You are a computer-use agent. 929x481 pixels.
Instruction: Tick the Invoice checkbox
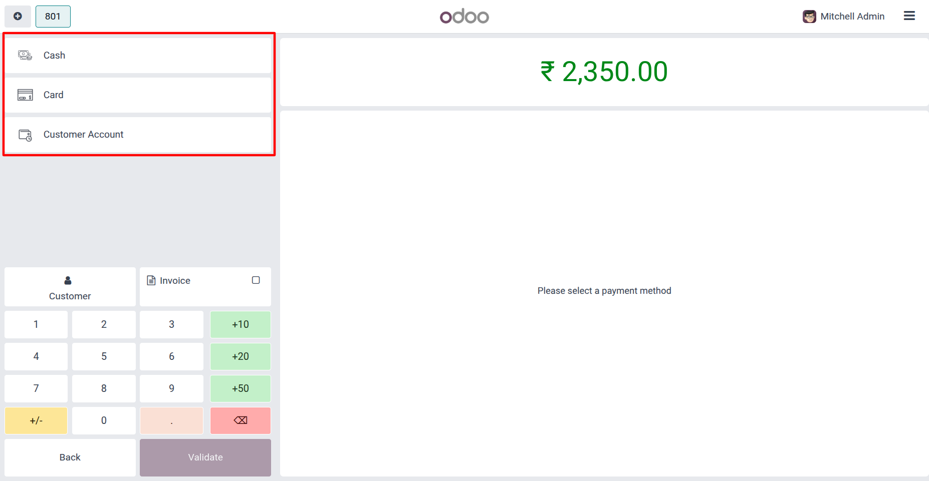pyautogui.click(x=256, y=280)
